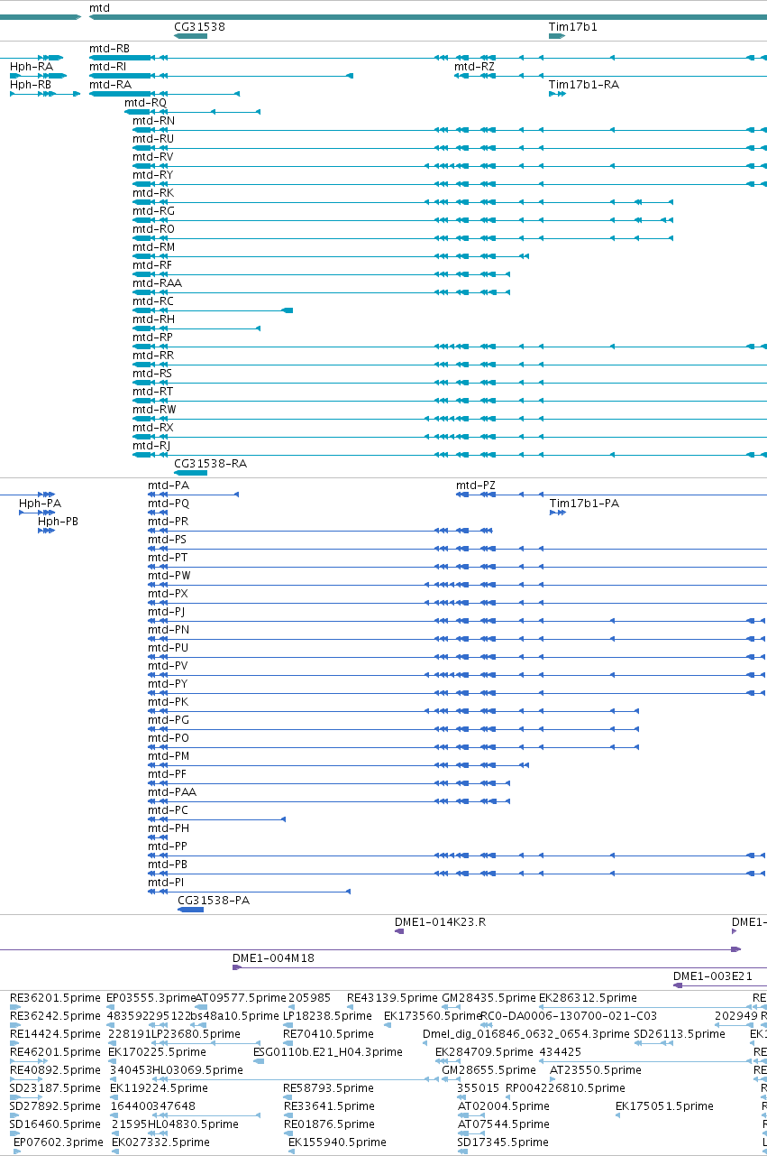Select transcript mtd-RB label
The image size is (767, 1156).
click(x=109, y=48)
